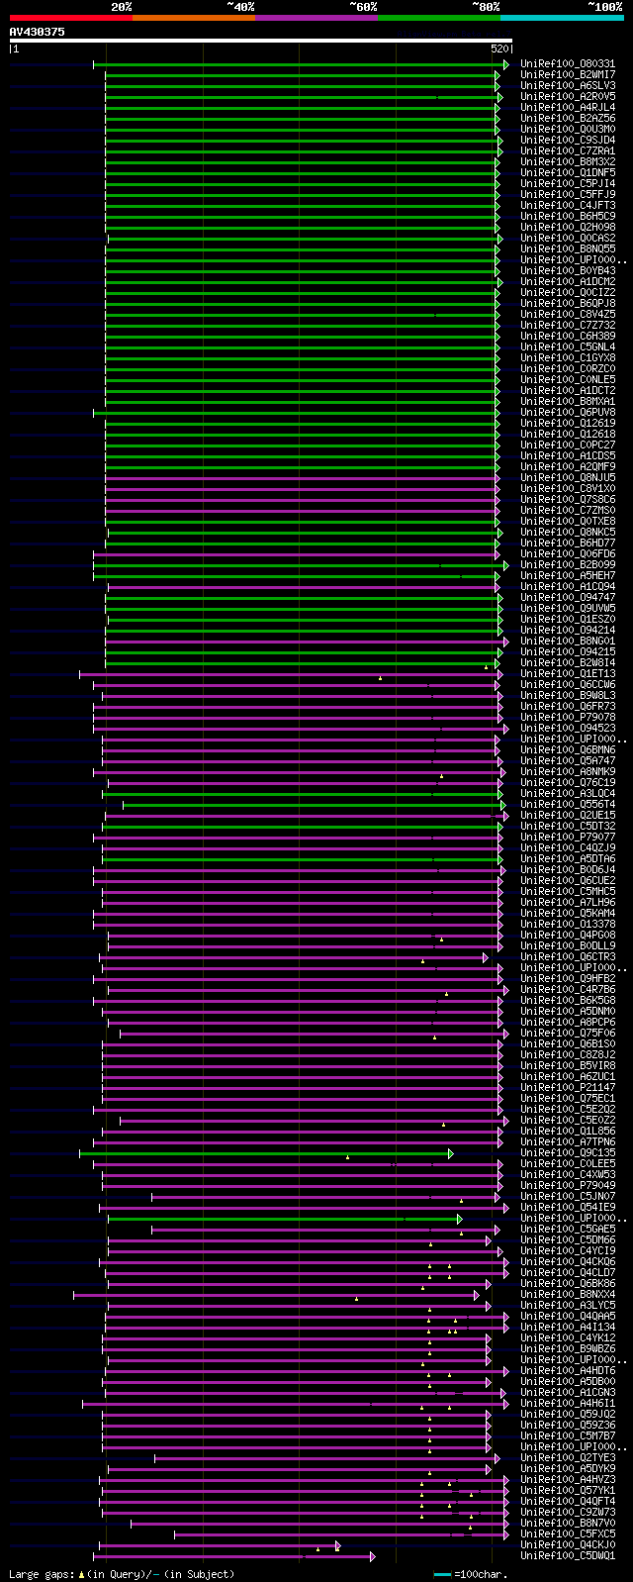Select the query name AV430375
This screenshot has height=1582, width=633.
click(x=38, y=32)
